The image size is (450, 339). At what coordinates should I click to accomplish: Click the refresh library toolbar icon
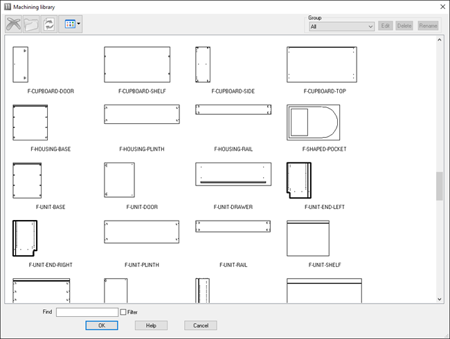coord(49,24)
